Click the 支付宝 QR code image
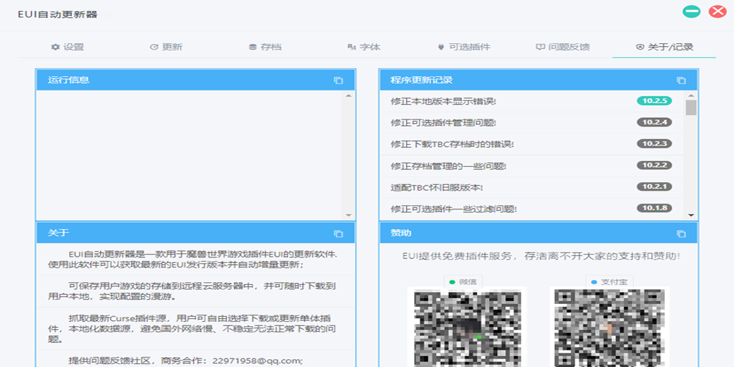 pyautogui.click(x=609, y=328)
